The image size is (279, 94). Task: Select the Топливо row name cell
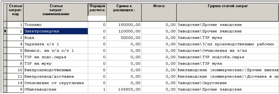pos(56,25)
